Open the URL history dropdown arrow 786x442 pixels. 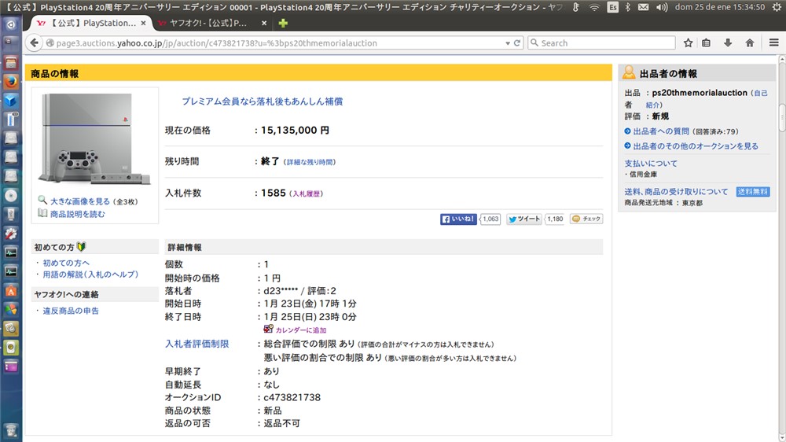(x=507, y=43)
